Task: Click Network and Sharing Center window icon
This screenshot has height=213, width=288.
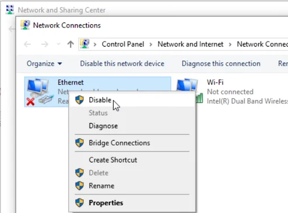Action: click(10, 10)
